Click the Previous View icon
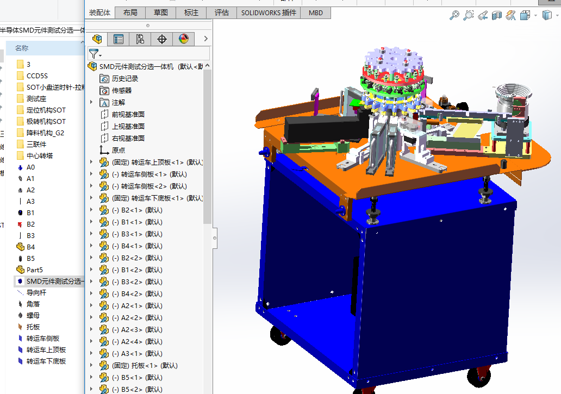 483,15
